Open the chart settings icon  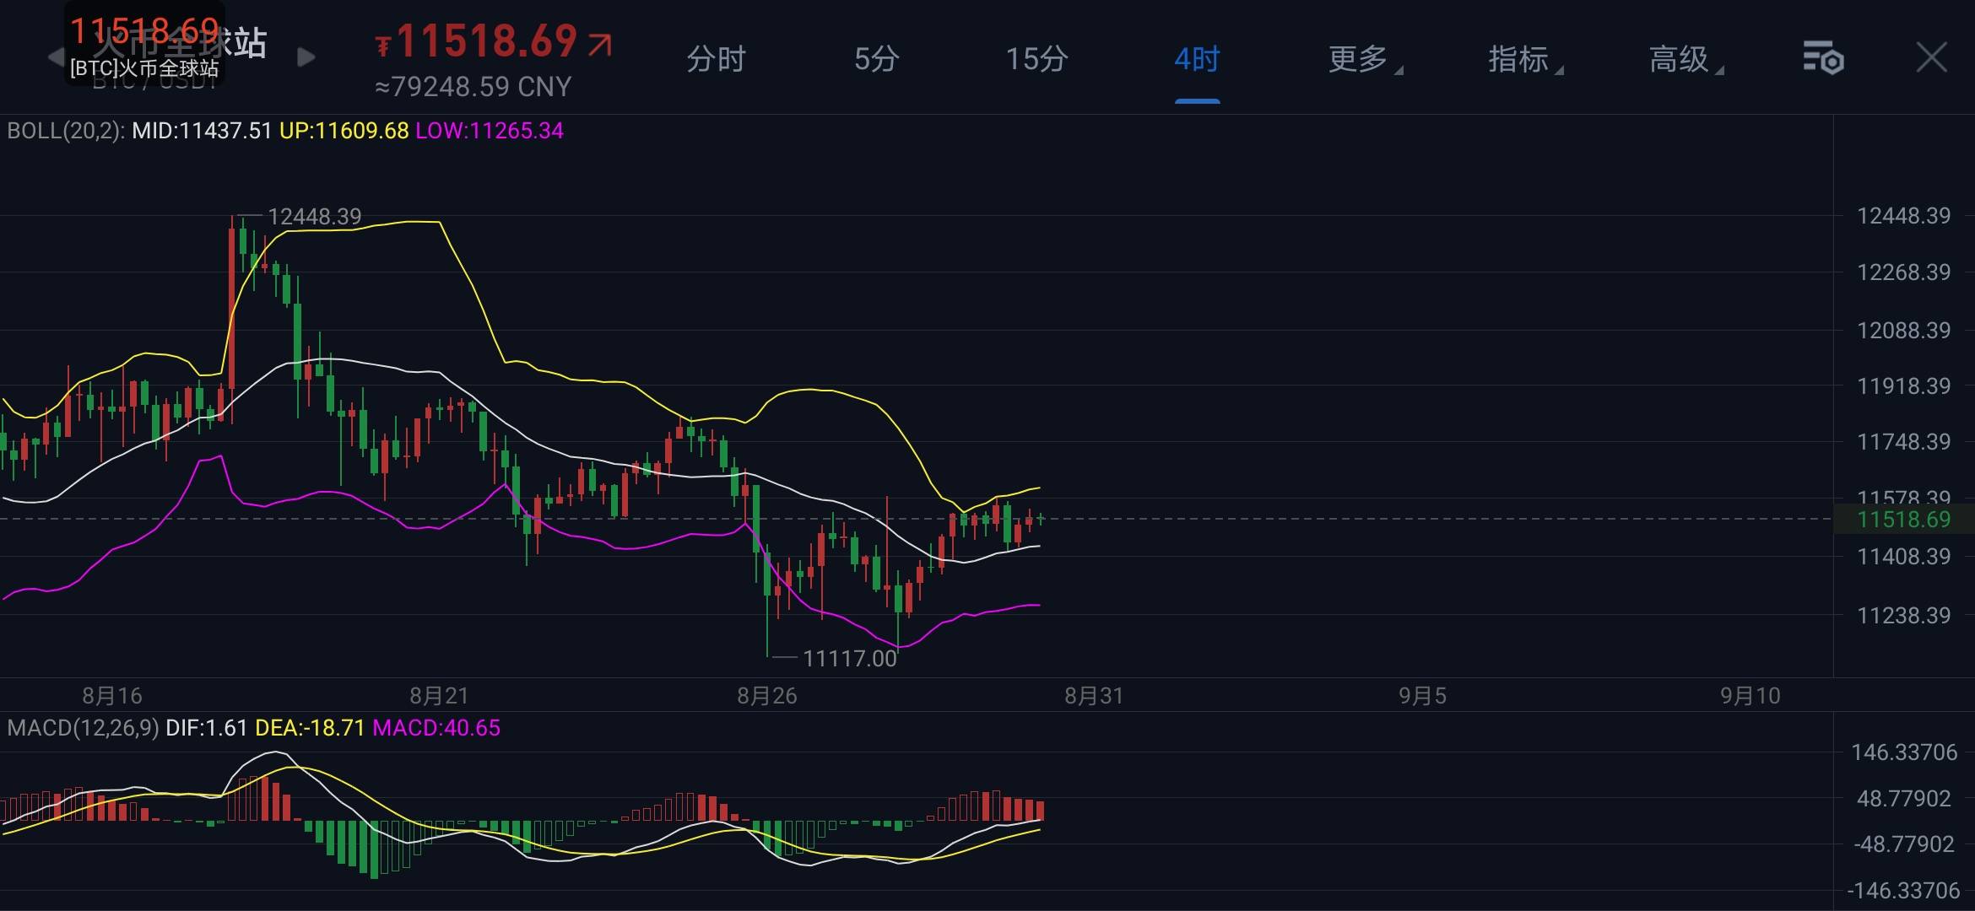[x=1823, y=59]
